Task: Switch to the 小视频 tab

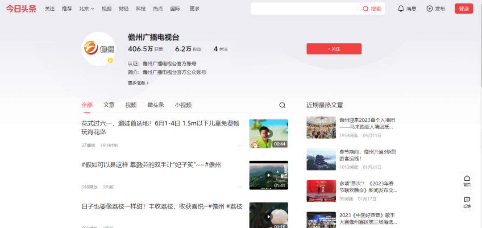Action: coord(183,105)
